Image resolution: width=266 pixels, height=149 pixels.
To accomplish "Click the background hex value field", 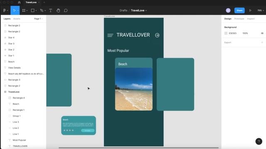I will pos(233,33).
